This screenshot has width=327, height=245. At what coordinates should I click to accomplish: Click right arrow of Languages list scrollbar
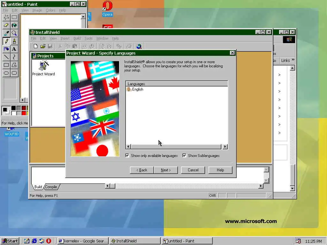tap(224, 147)
